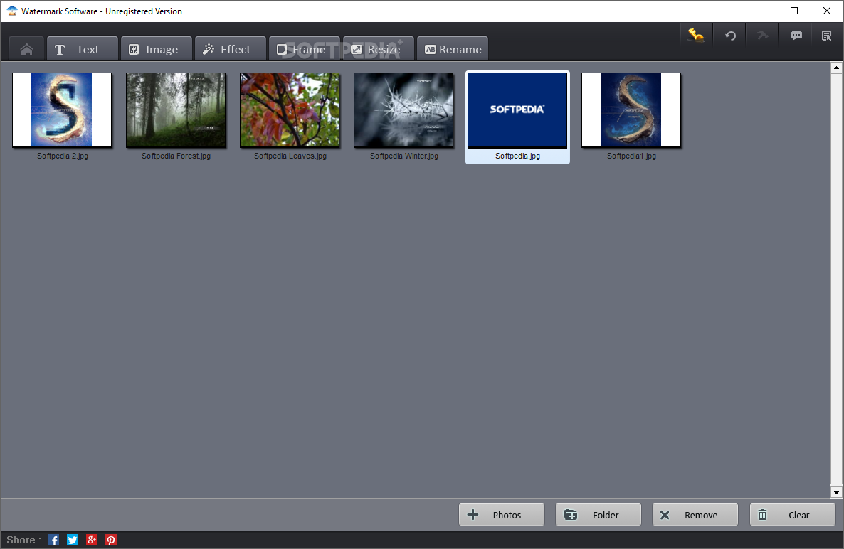Viewport: 844px width, 549px height.
Task: Share on Pinterest
Action: coord(111,540)
